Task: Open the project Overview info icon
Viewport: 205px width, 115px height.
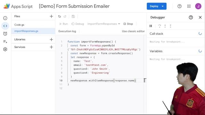Action: tap(5, 18)
